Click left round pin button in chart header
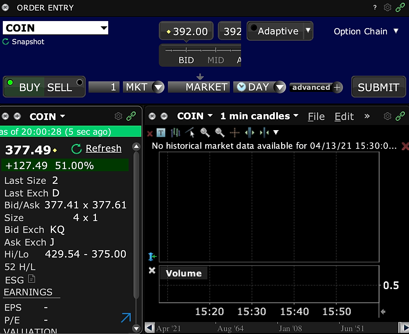The height and width of the screenshot is (334, 409). [152, 116]
